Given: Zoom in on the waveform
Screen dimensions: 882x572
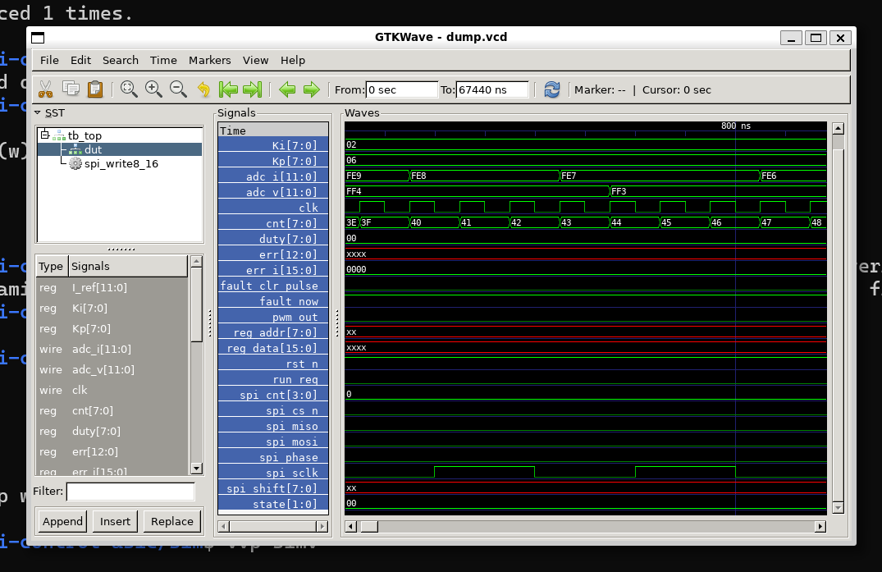Looking at the screenshot, I should coord(153,89).
